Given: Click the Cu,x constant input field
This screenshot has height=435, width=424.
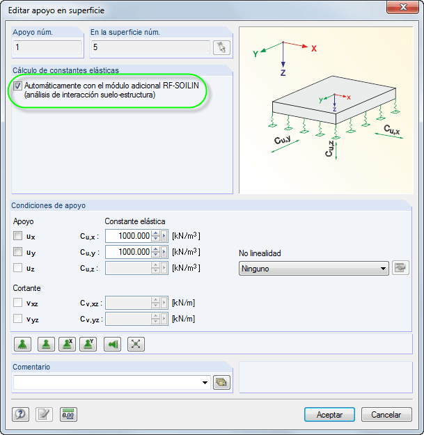Looking at the screenshot, I should coord(129,236).
